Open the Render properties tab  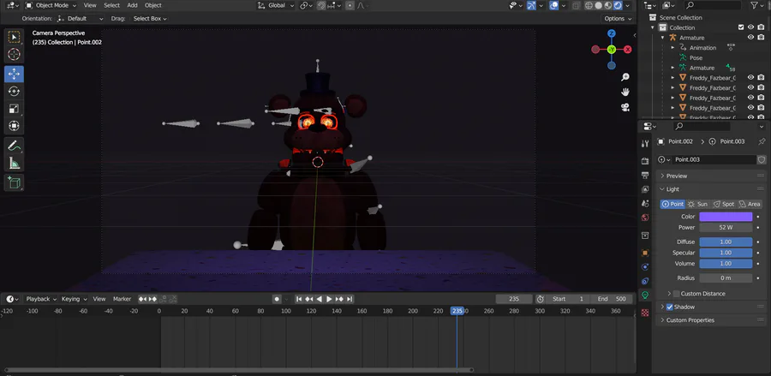click(x=645, y=161)
